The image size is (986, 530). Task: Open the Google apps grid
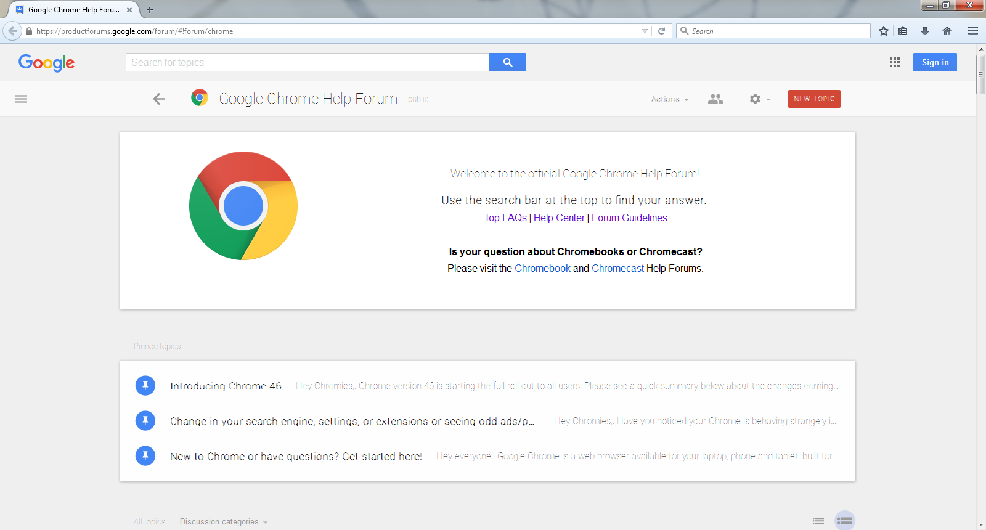coord(895,62)
